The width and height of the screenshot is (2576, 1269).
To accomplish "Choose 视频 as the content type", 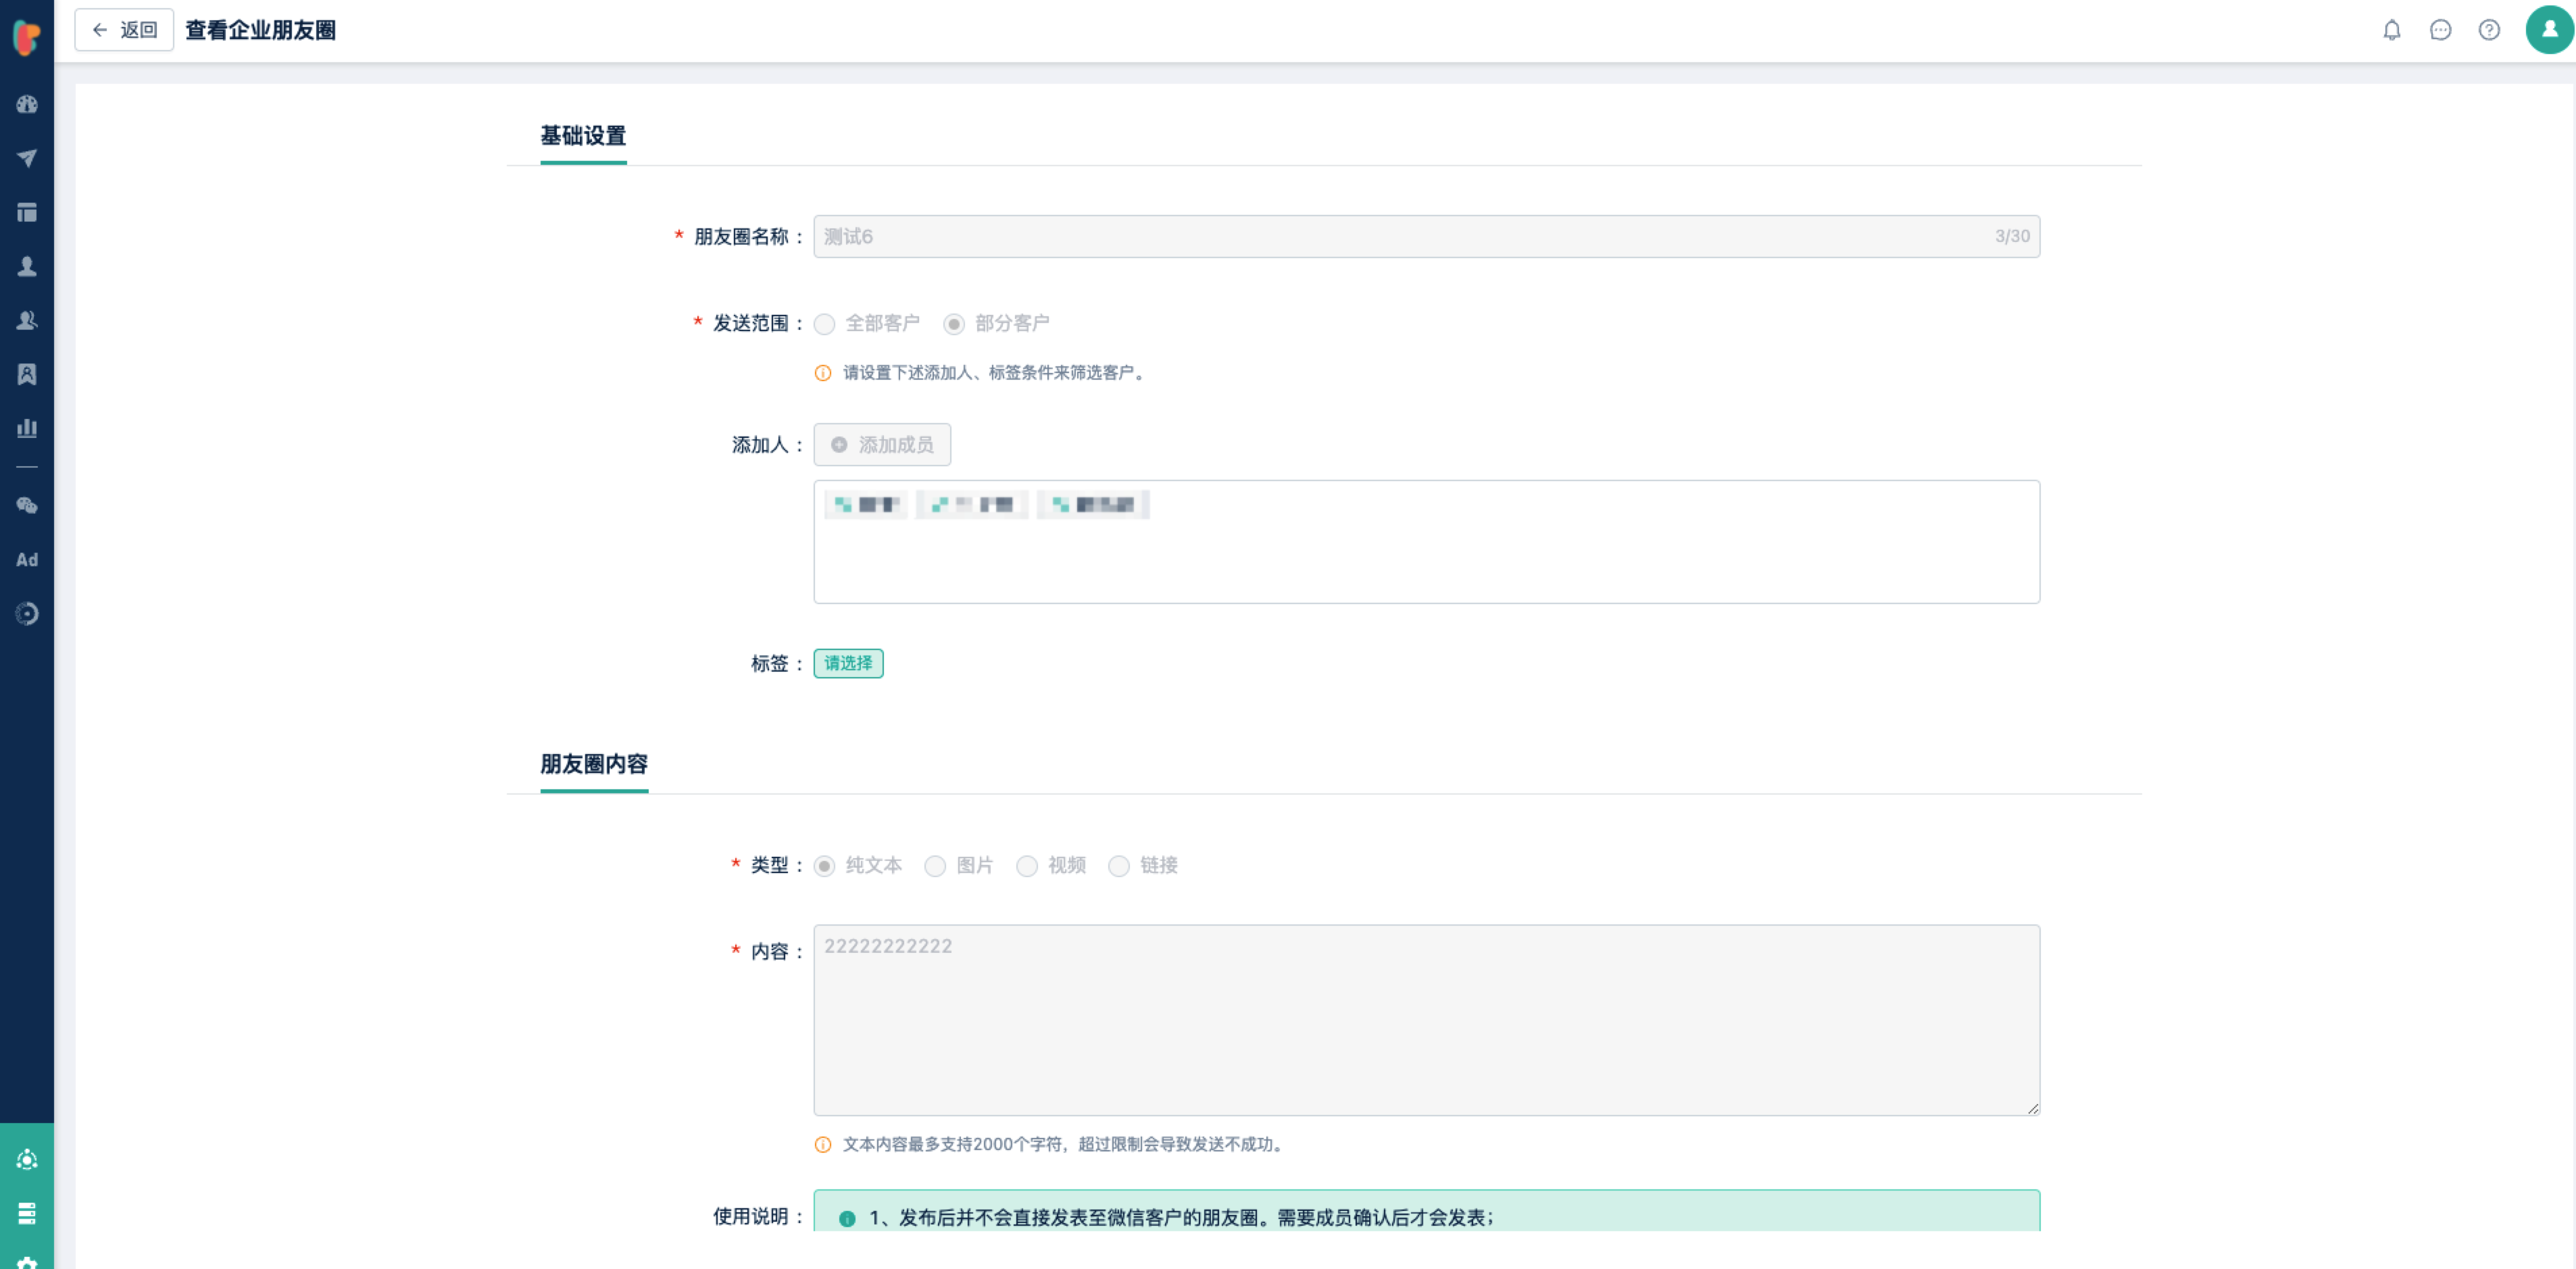I will coord(1027,866).
